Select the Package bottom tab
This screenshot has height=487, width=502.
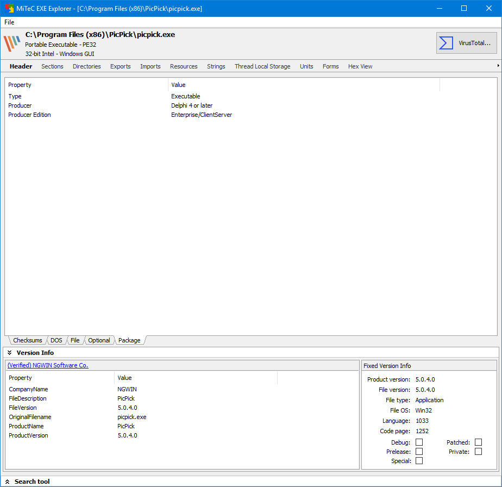[x=129, y=340]
